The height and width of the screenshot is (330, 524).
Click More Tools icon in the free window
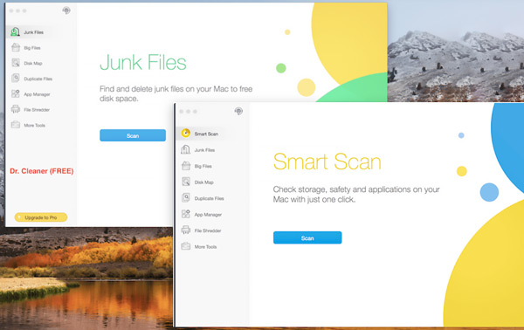tap(16, 125)
